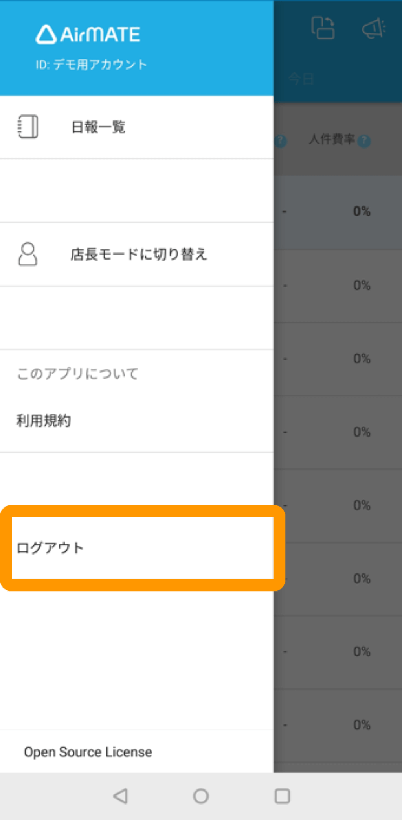The height and width of the screenshot is (820, 402).
Task: Tap the Android back navigation triangle
Action: click(x=121, y=796)
